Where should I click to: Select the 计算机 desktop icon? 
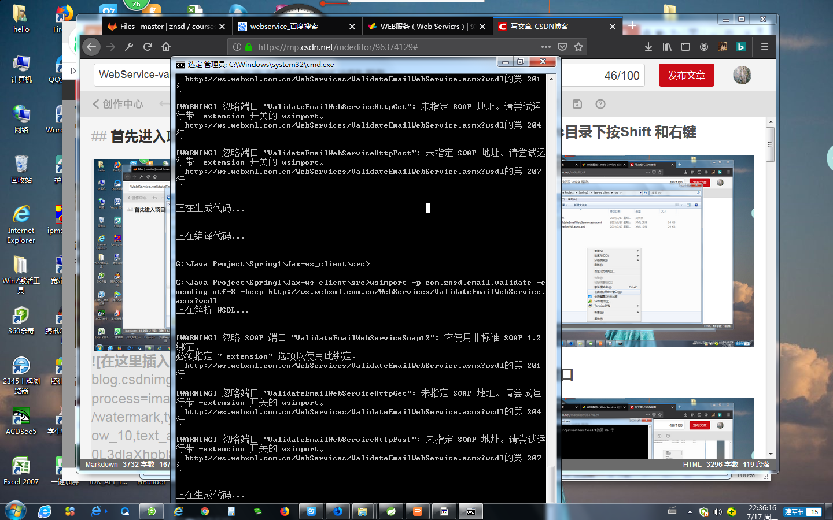click(x=21, y=69)
